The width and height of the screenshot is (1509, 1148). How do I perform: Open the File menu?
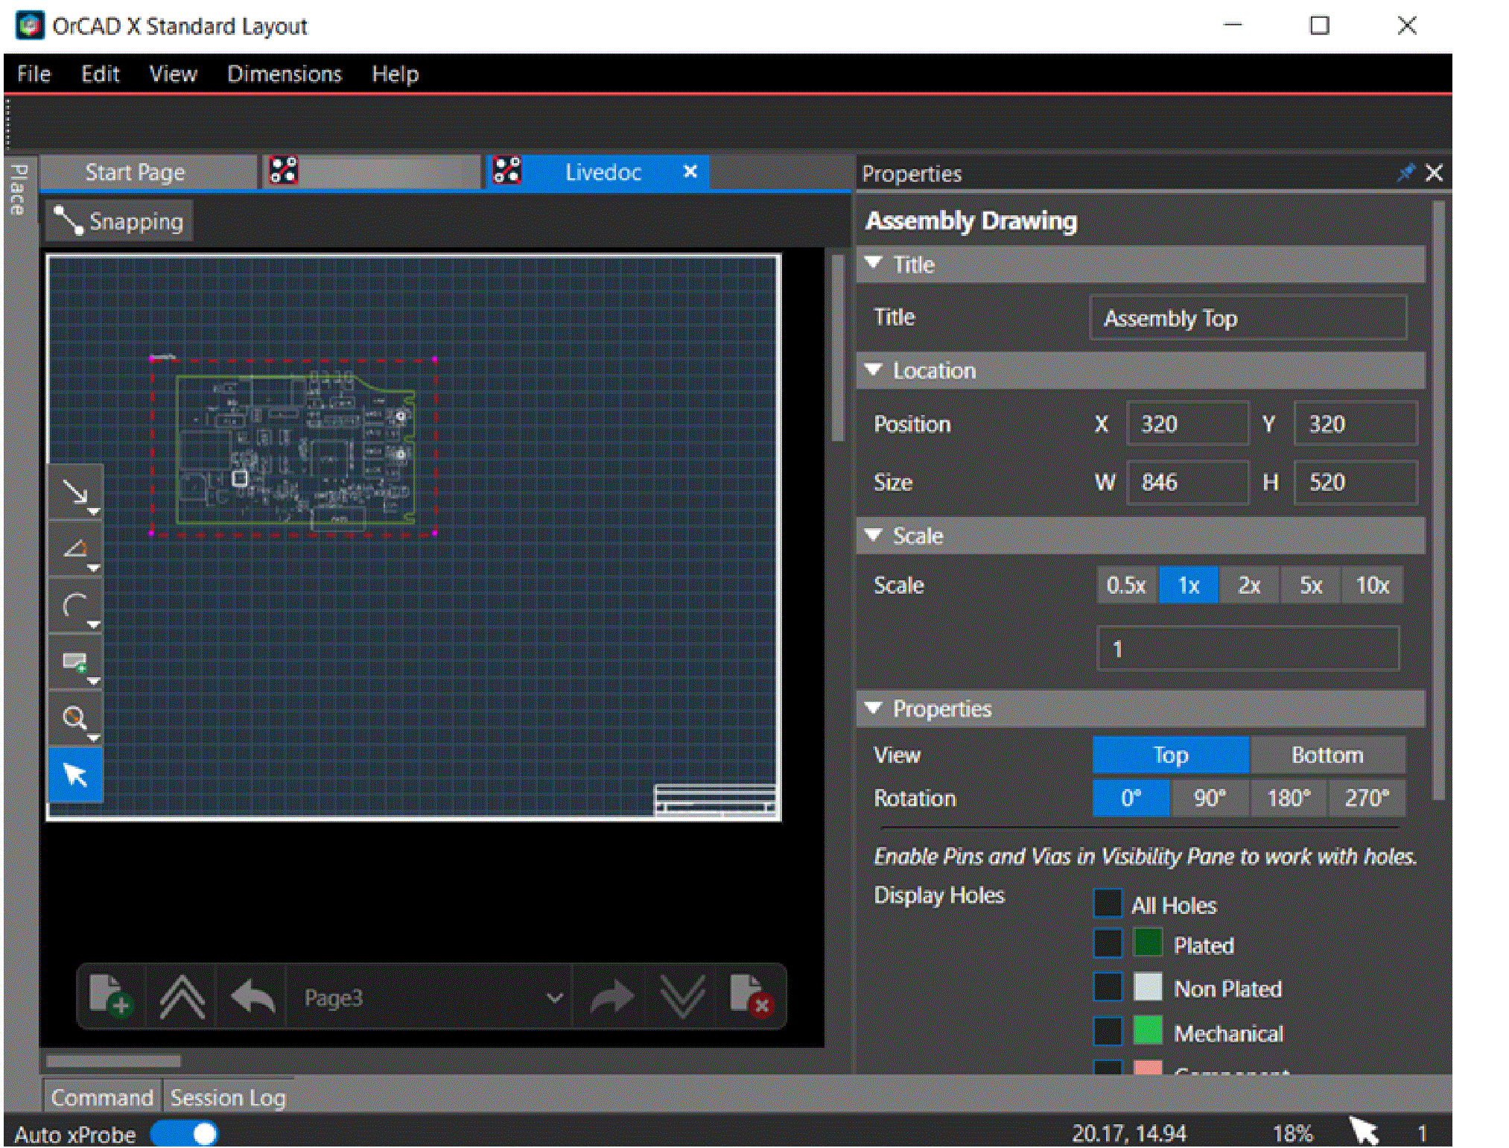[34, 74]
